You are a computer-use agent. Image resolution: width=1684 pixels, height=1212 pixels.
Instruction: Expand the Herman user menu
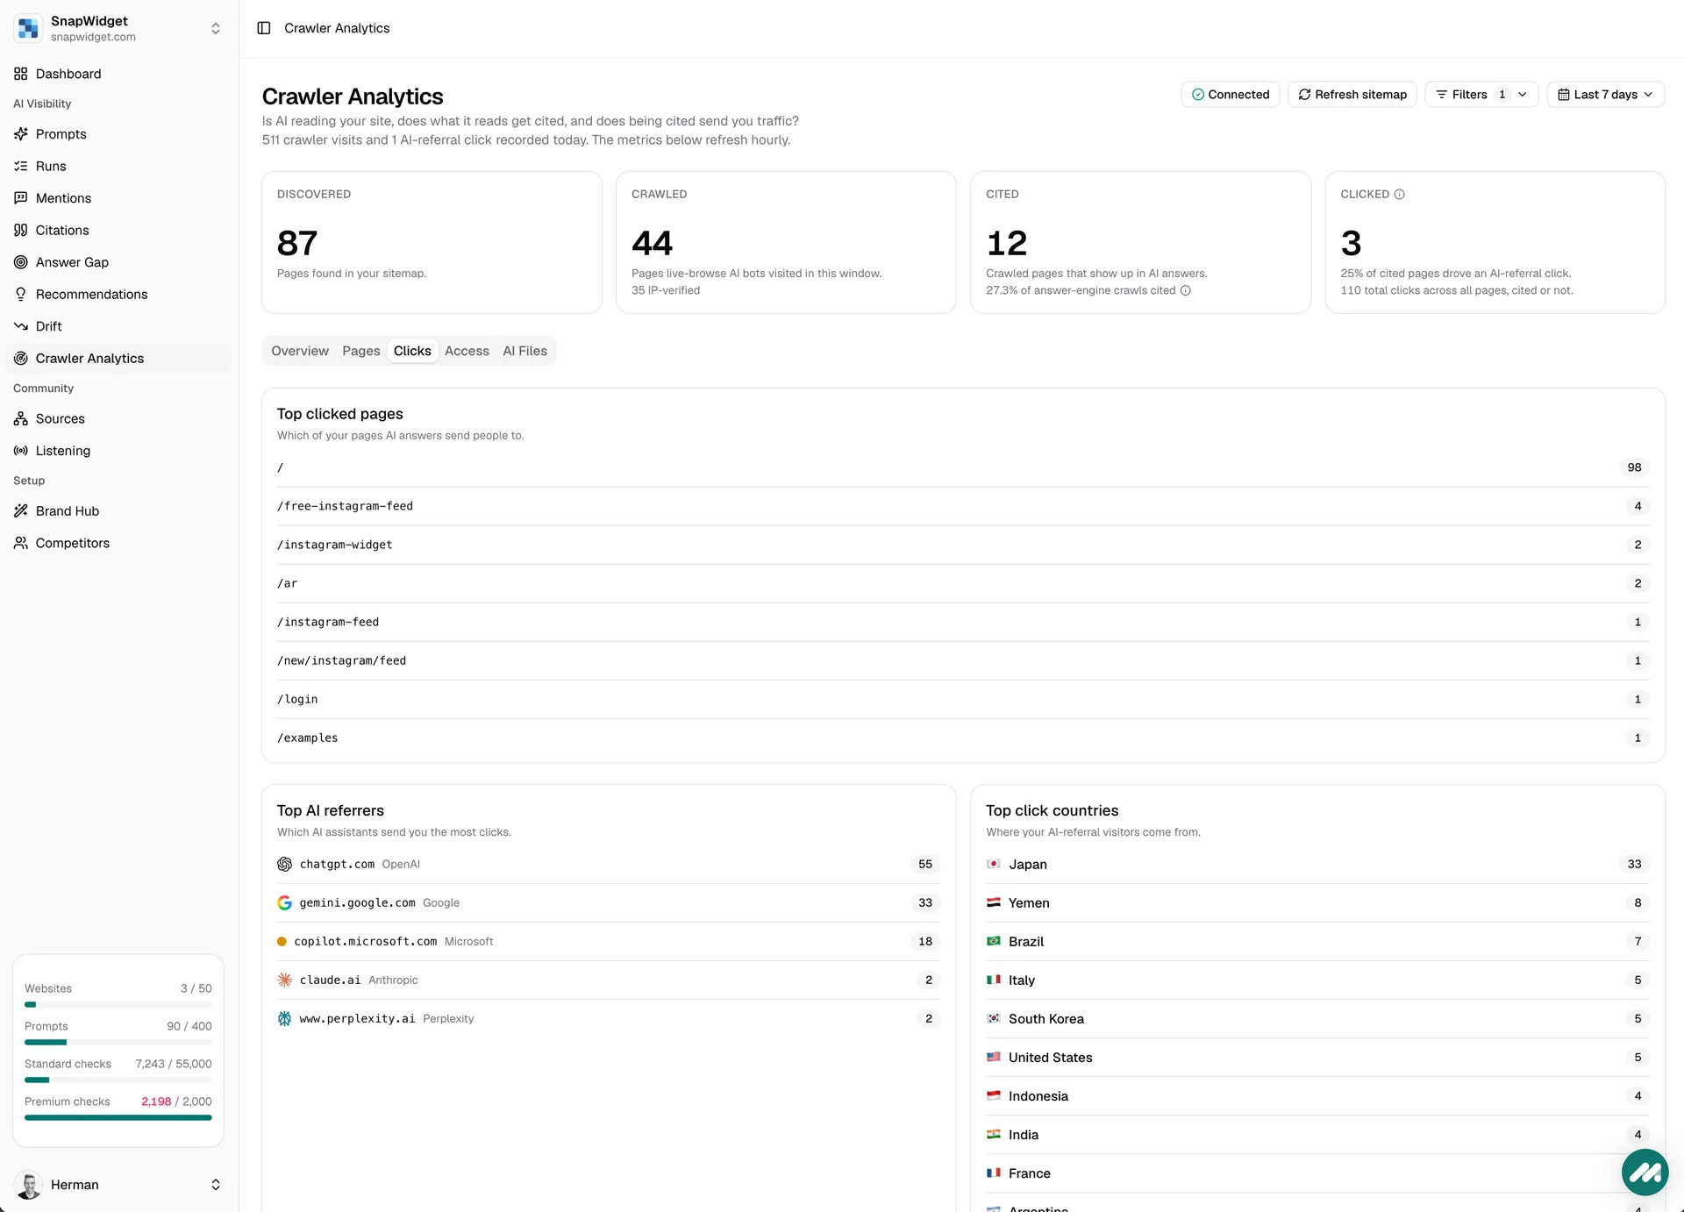[x=215, y=1185]
